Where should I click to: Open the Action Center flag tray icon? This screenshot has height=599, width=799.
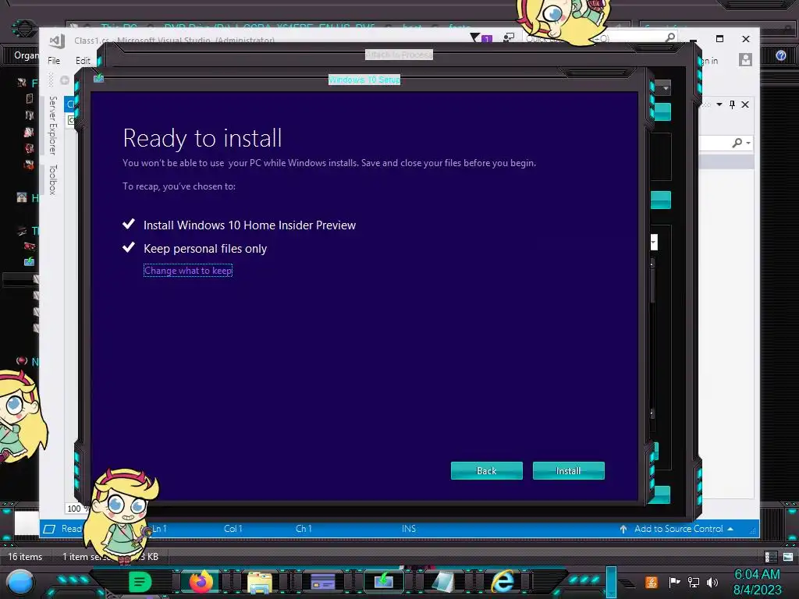click(674, 582)
